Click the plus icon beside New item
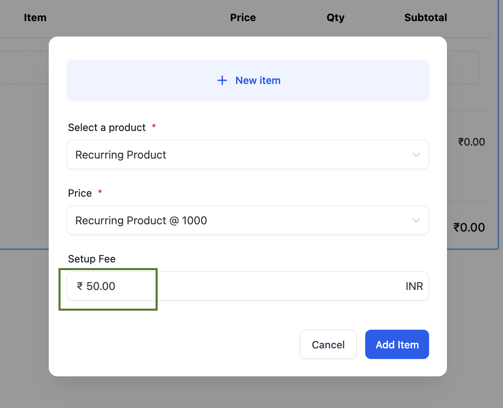This screenshot has width=503, height=408. (x=222, y=80)
